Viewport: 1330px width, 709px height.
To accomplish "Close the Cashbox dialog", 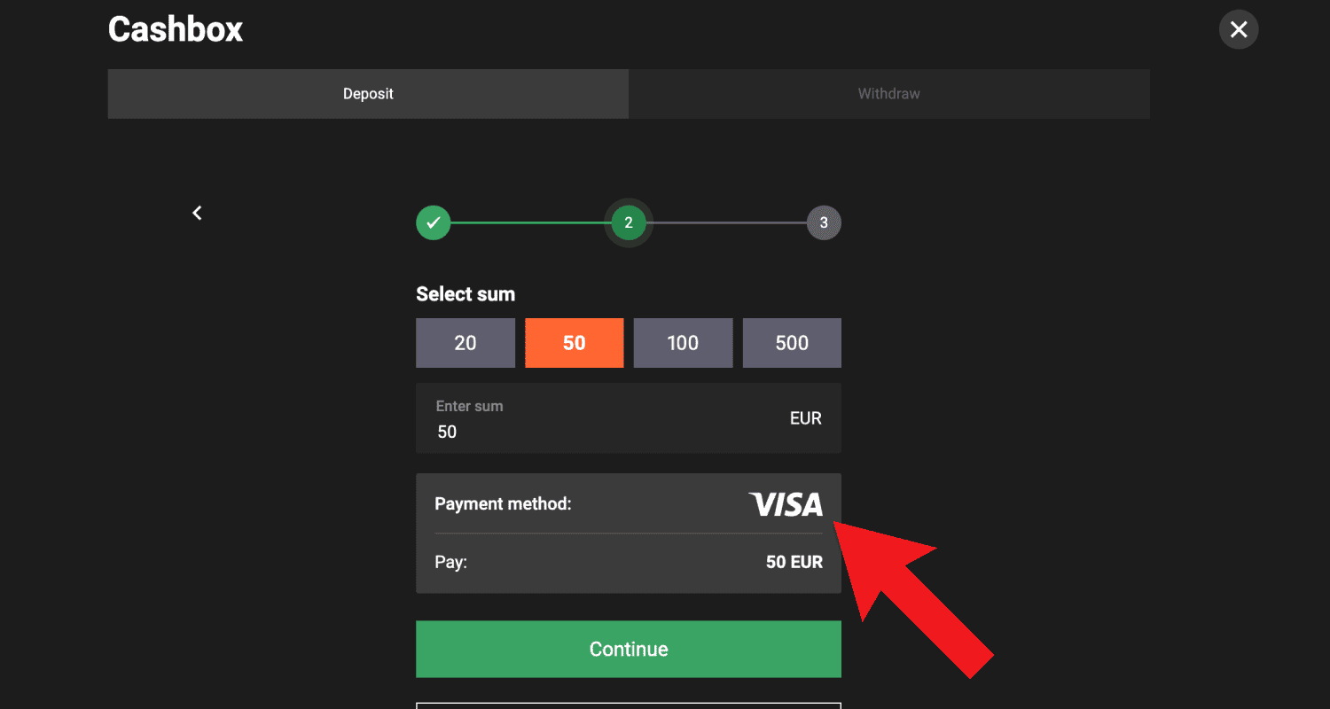I will click(1239, 29).
